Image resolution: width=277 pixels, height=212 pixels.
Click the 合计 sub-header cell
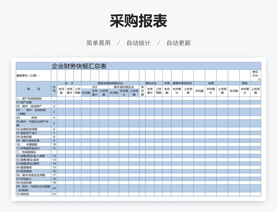tap(95, 87)
